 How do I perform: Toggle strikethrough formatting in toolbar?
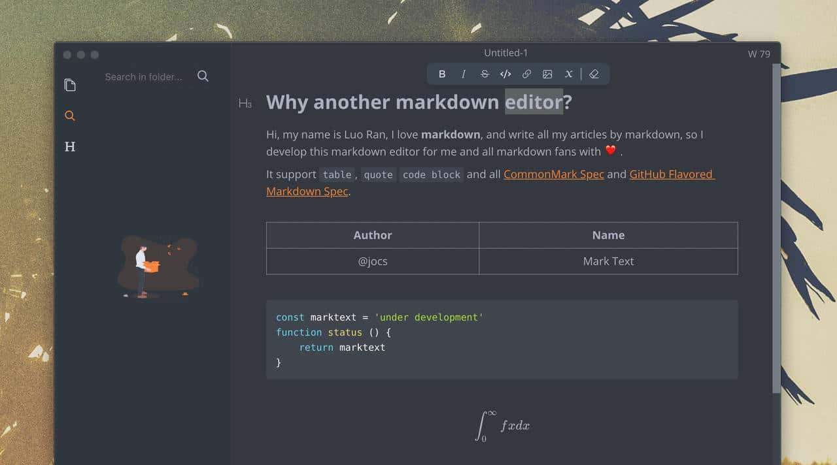(x=484, y=74)
